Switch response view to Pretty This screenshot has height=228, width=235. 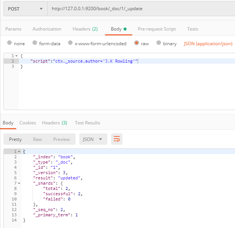tap(15, 139)
